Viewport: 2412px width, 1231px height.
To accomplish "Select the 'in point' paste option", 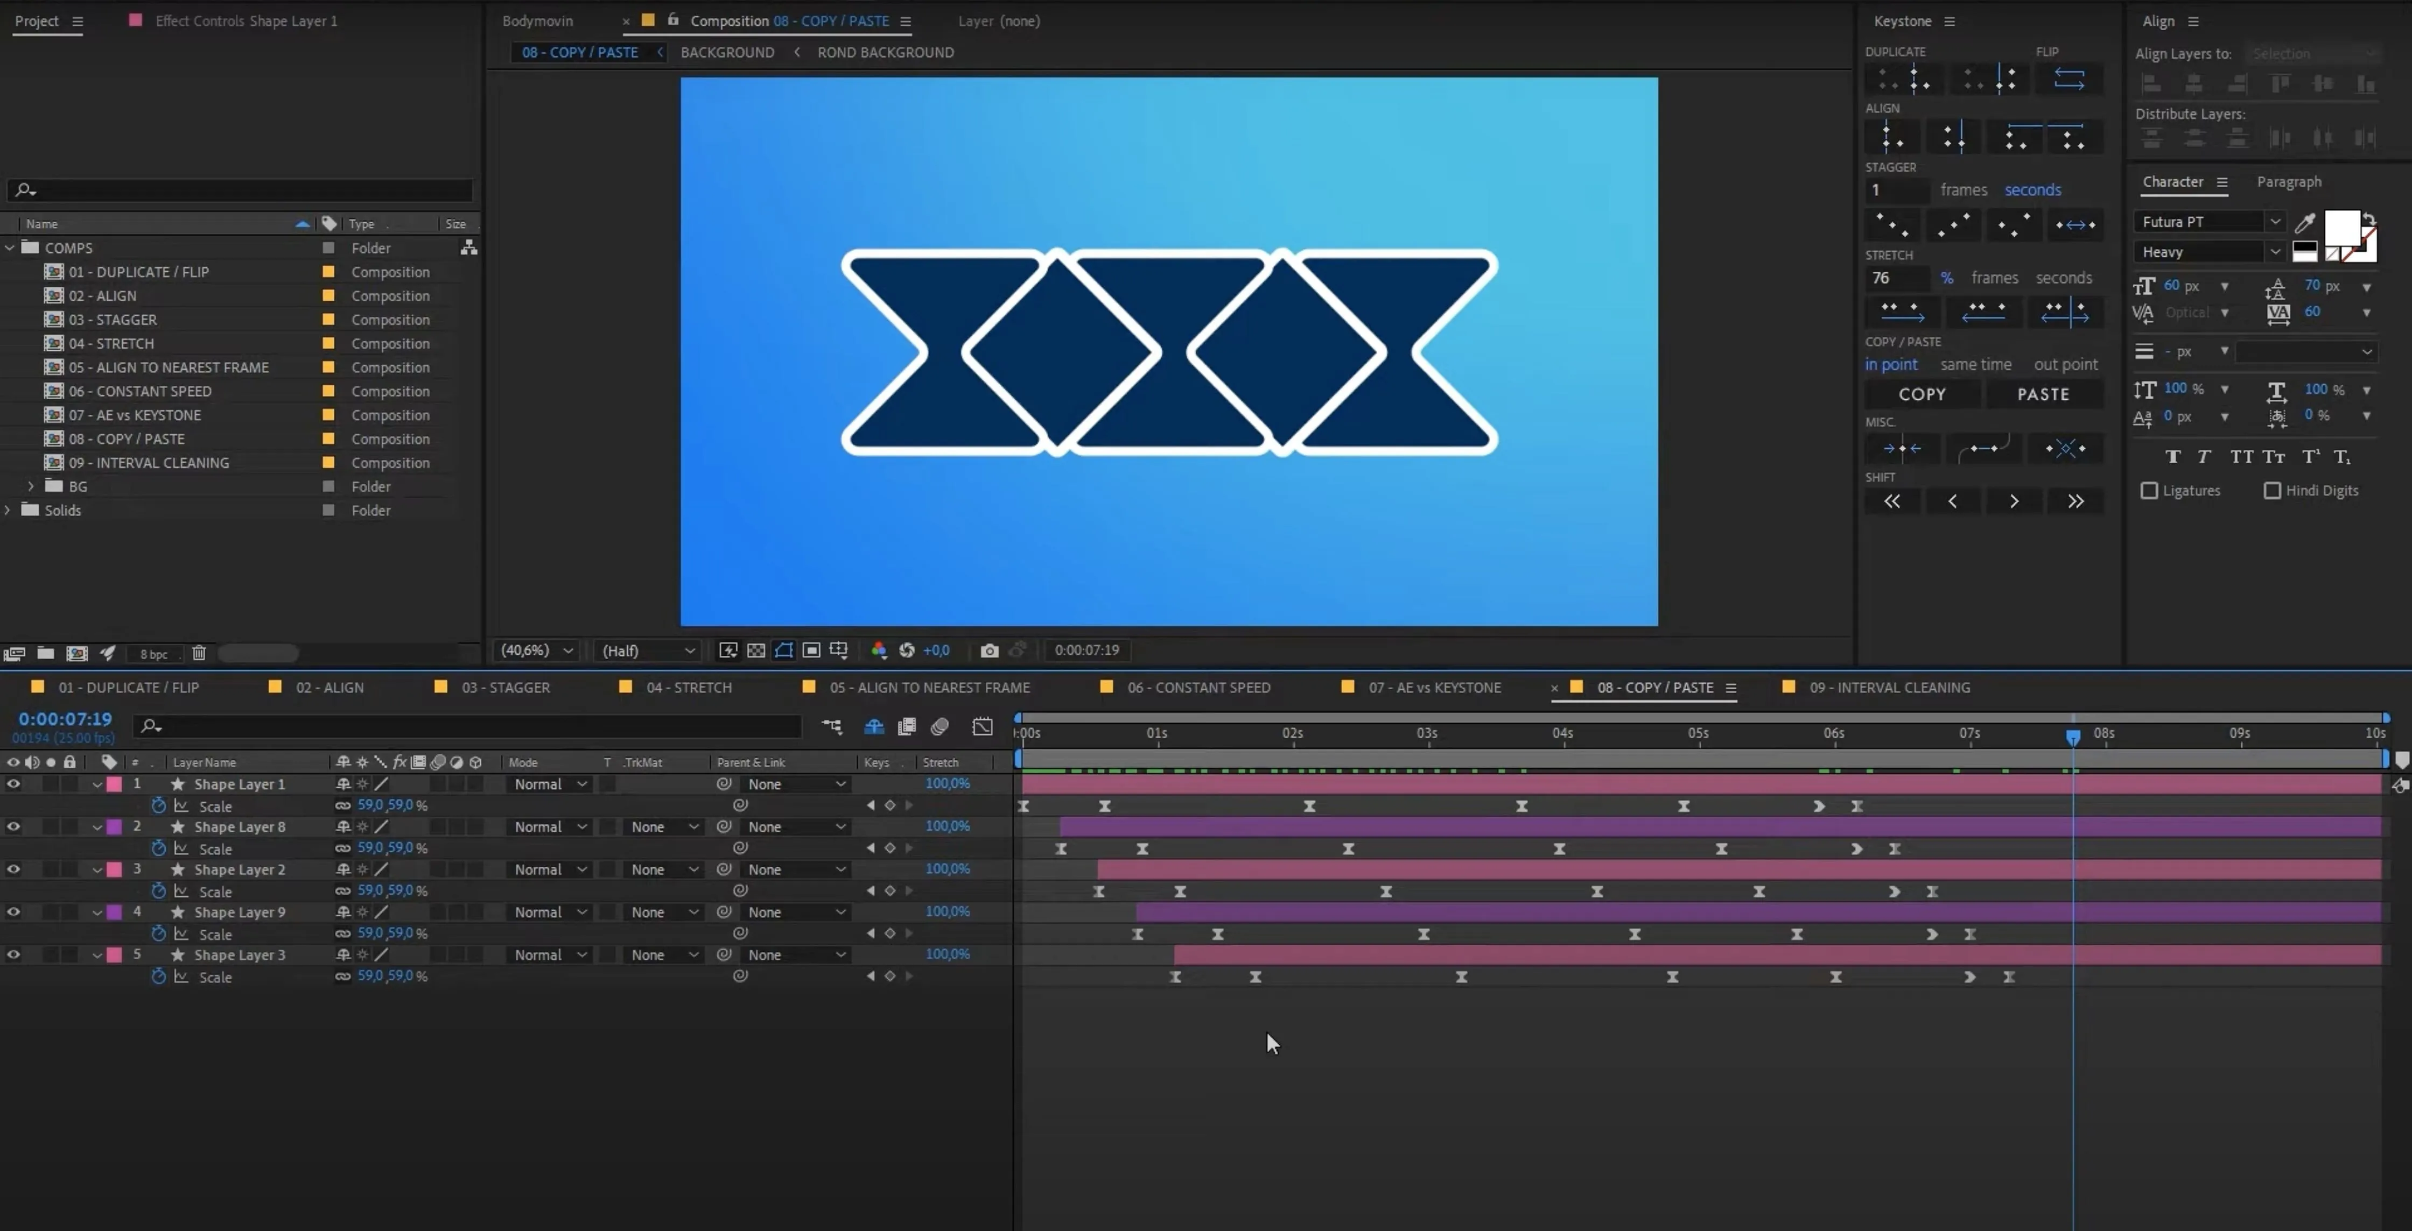I will pyautogui.click(x=1890, y=365).
